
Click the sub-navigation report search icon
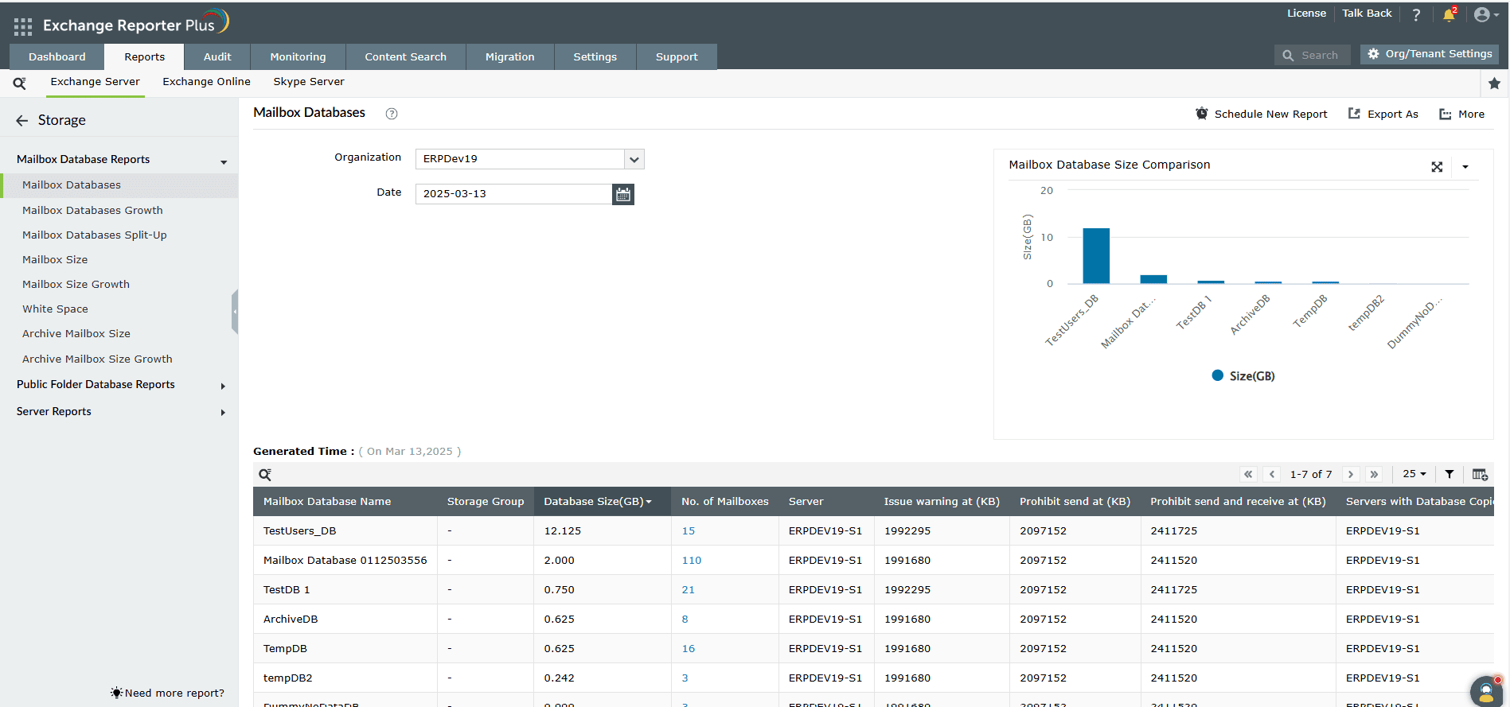coord(20,83)
